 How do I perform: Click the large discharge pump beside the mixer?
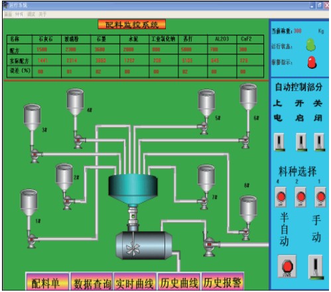tap(210, 246)
